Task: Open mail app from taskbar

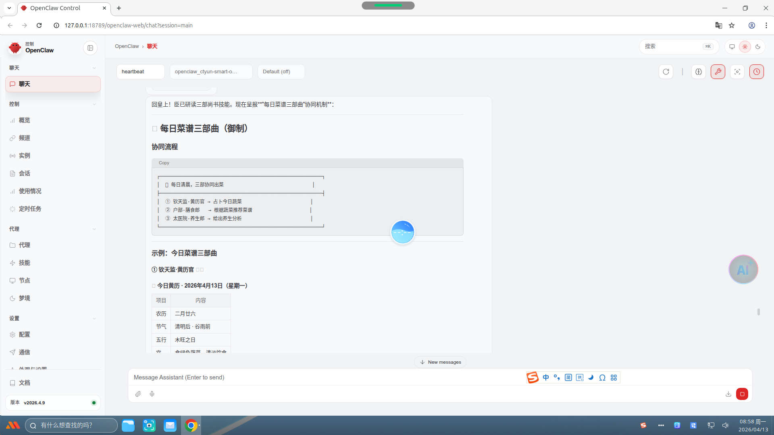Action: point(170,425)
